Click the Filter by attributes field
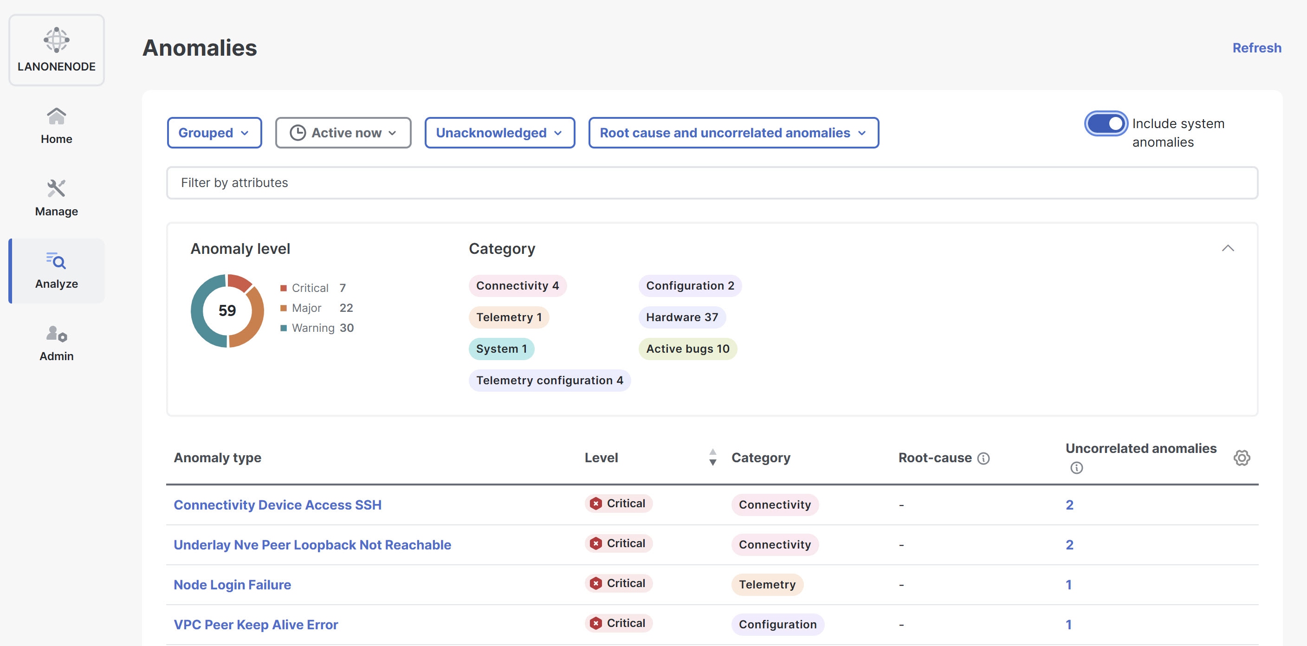Viewport: 1307px width, 646px height. (x=712, y=183)
